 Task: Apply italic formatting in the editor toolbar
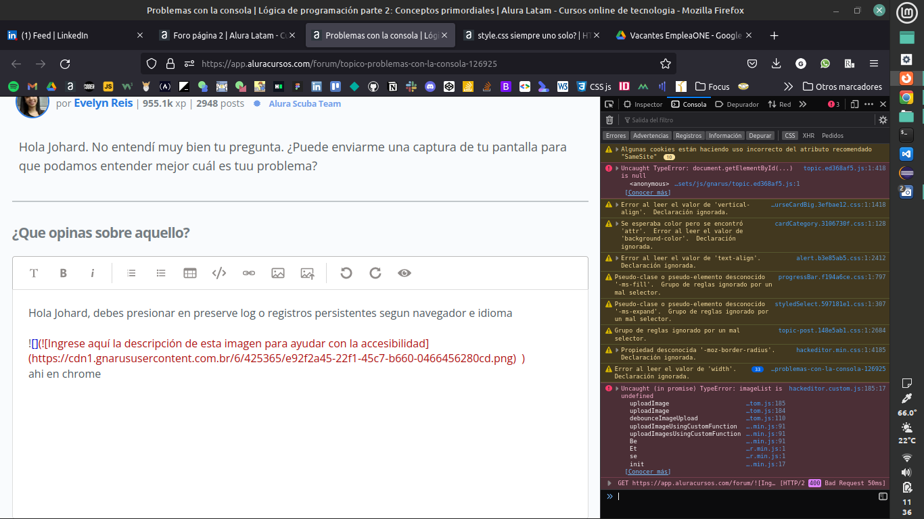coord(93,273)
